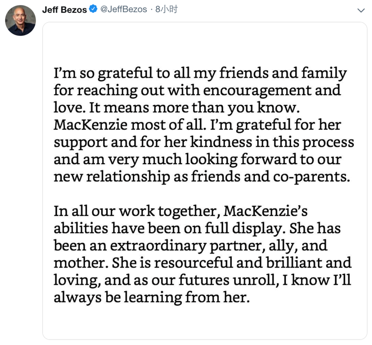Click the line "love. It means more"
This screenshot has height=345, width=372.
pos(177,108)
